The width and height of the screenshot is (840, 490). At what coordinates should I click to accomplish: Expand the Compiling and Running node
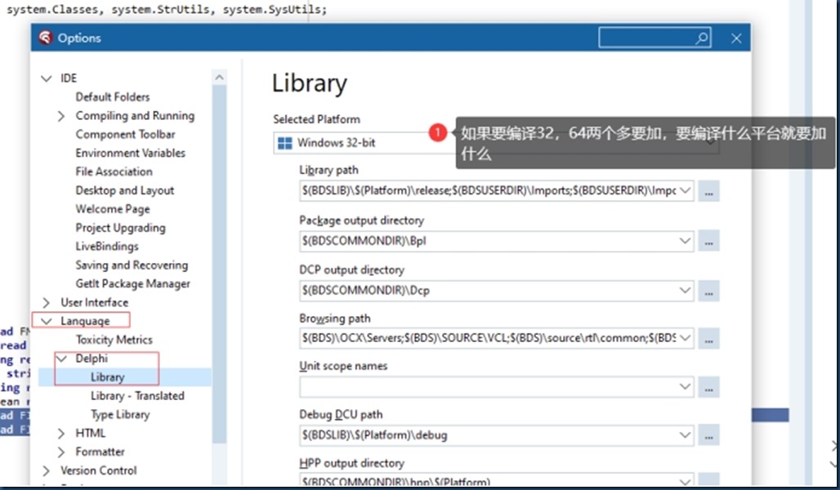tap(61, 116)
